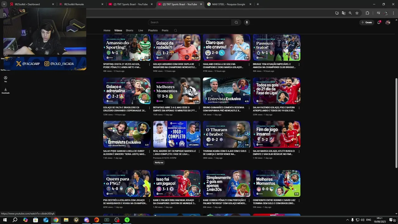Show hidden system tray icons chevron

(x=347, y=220)
